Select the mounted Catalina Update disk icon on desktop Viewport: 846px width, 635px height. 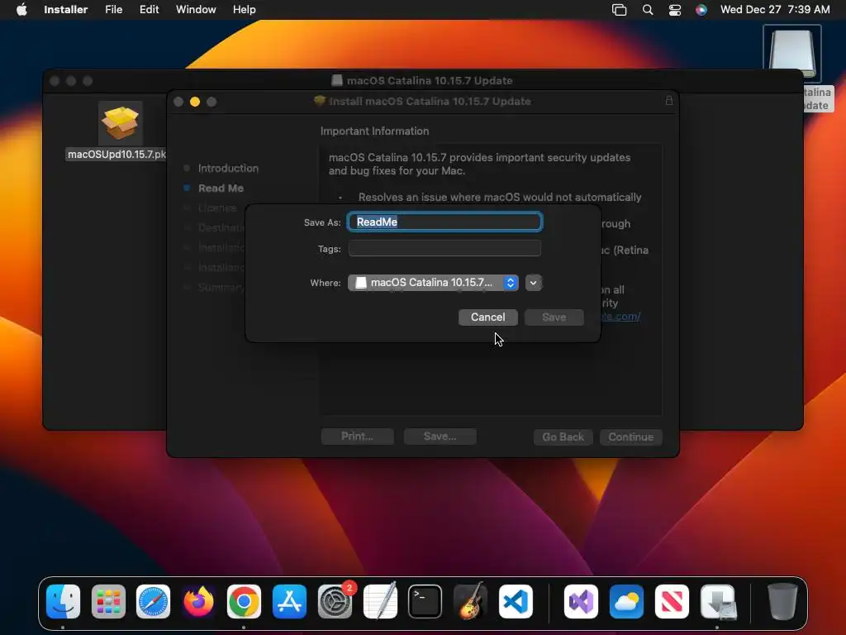[792, 54]
